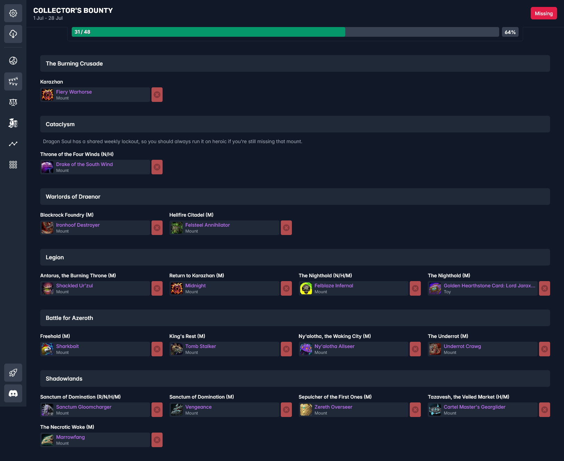Open the settings gear in sidebar
The width and height of the screenshot is (564, 461).
pos(13,13)
